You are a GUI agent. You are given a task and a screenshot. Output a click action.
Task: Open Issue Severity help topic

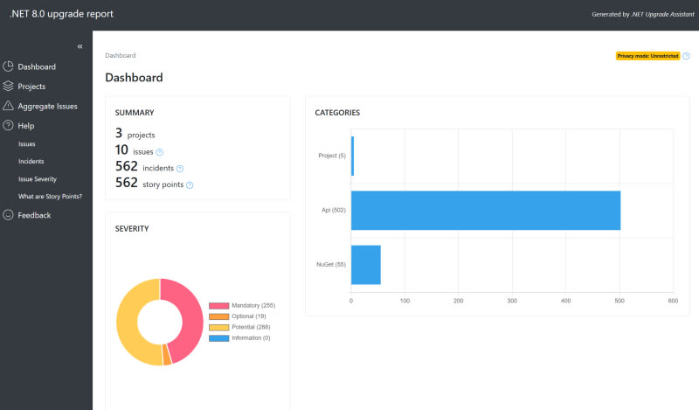coord(38,179)
